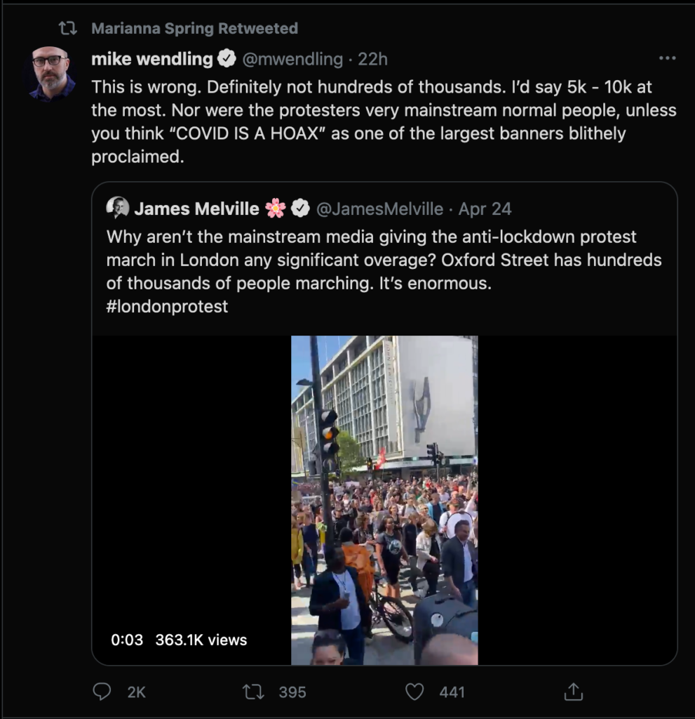The image size is (695, 719).
Task: Click the retweet indicator icon at top
Action: tap(68, 28)
